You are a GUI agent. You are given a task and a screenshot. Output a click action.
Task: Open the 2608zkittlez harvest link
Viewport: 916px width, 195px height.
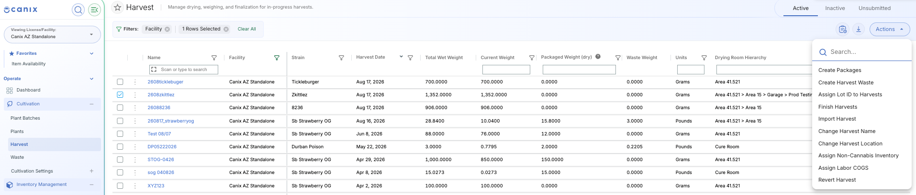point(161,95)
